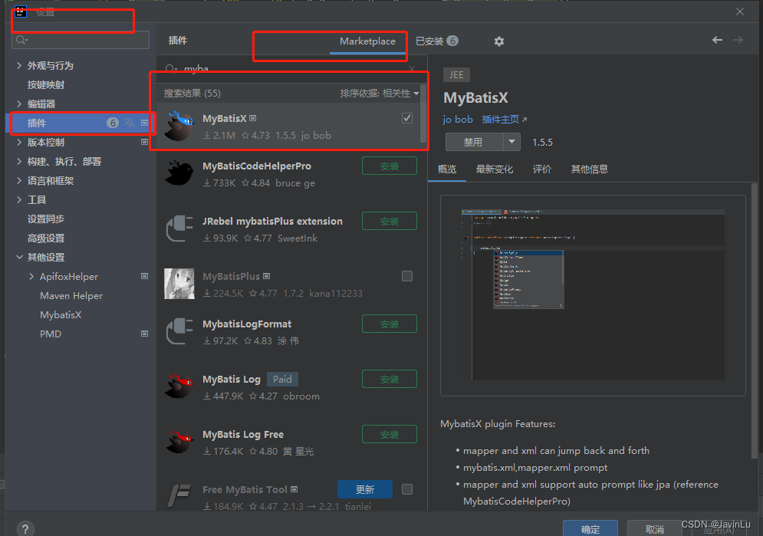Click the external link arrow after 插件主页
The height and width of the screenshot is (536, 763).
524,119
